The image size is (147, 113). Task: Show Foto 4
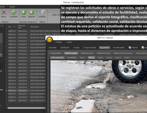(x=109, y=58)
